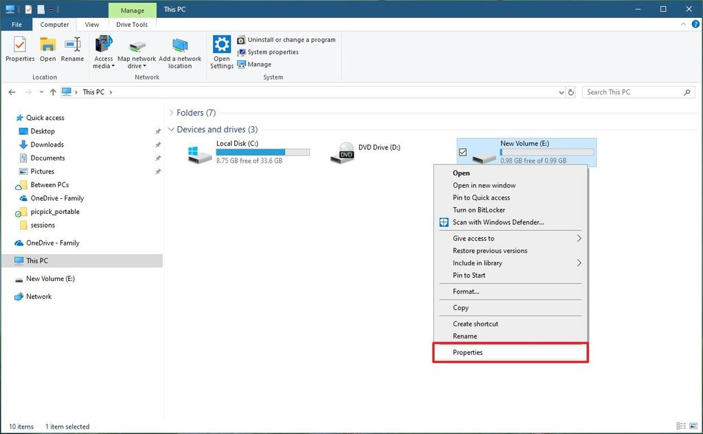The height and width of the screenshot is (434, 703).
Task: Uncheck the New Volume (E:) selection checkbox
Action: (463, 150)
